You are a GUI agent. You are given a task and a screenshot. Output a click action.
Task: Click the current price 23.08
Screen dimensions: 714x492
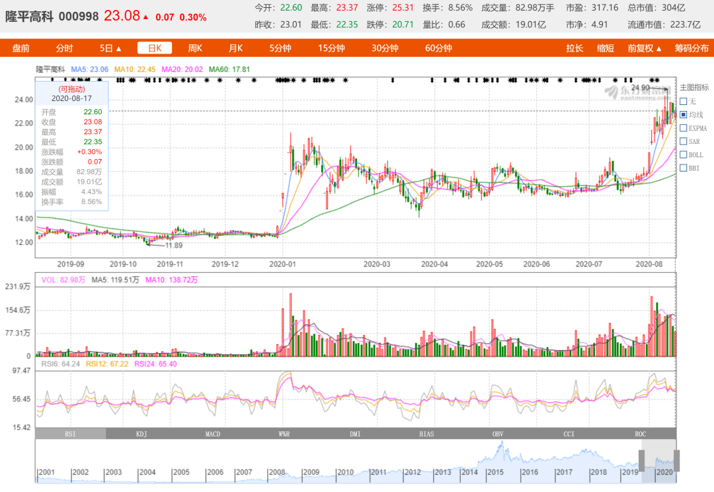[x=122, y=16]
